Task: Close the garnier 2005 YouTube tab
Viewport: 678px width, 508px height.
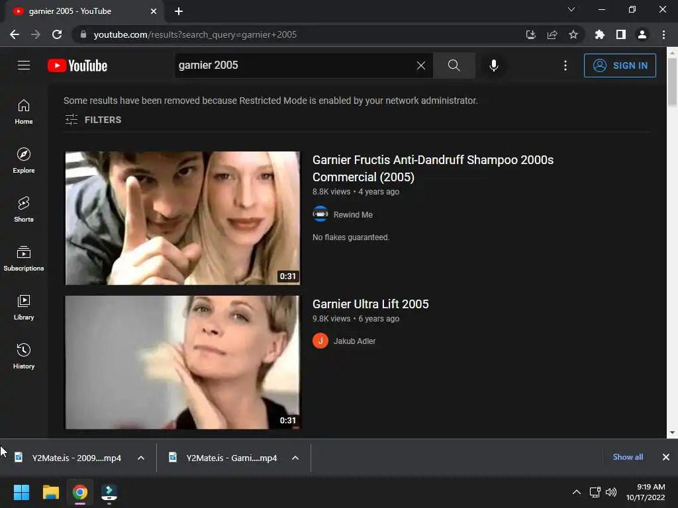Action: coord(154,11)
